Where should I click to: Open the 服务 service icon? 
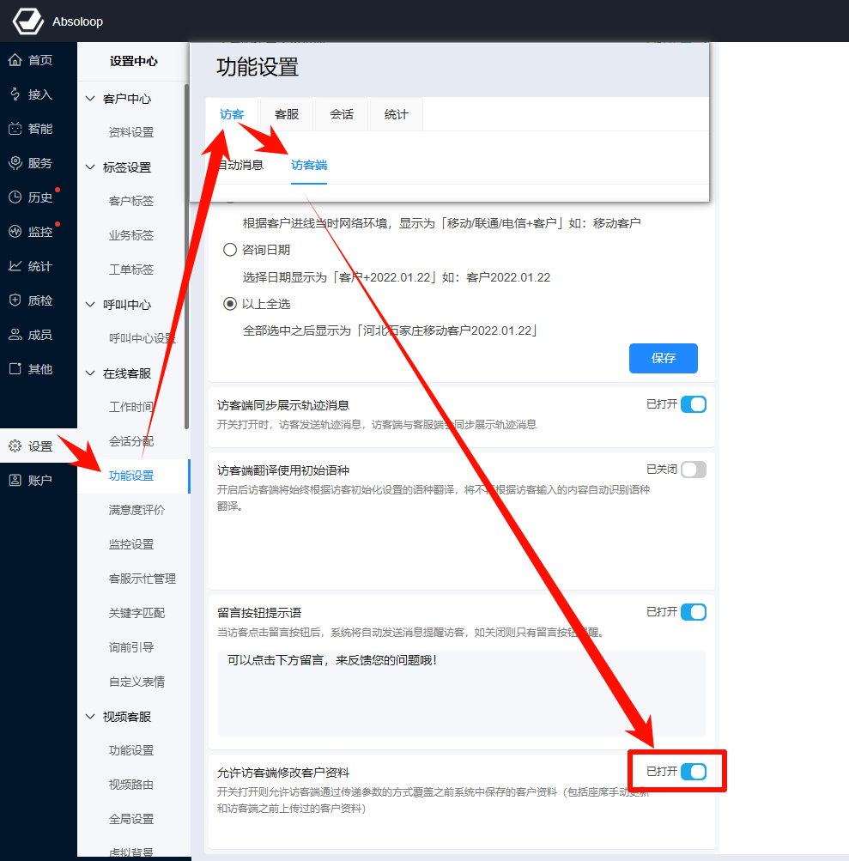click(x=15, y=163)
